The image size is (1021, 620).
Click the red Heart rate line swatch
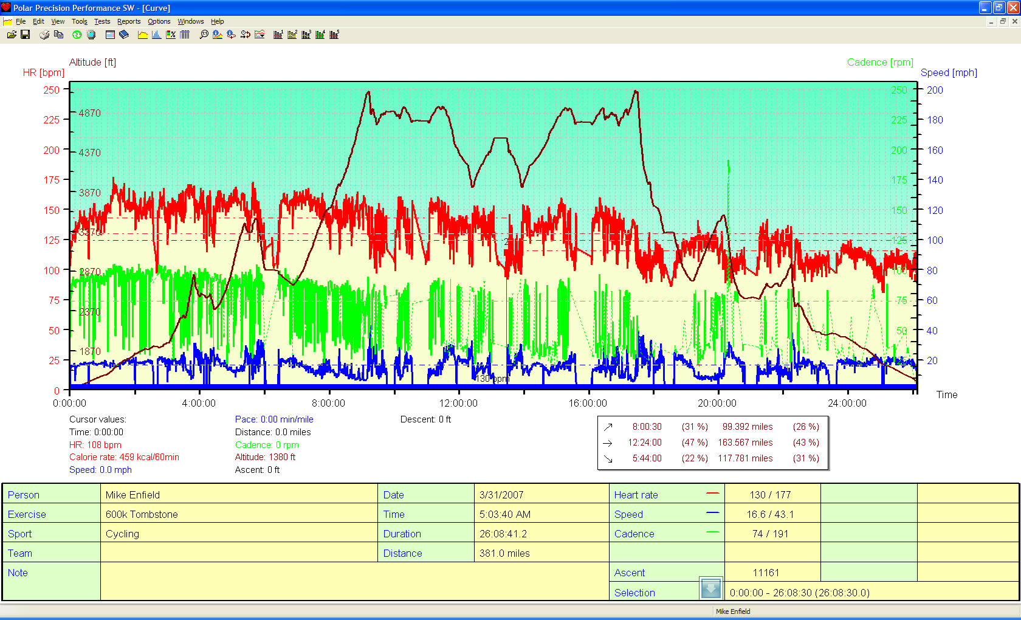712,494
